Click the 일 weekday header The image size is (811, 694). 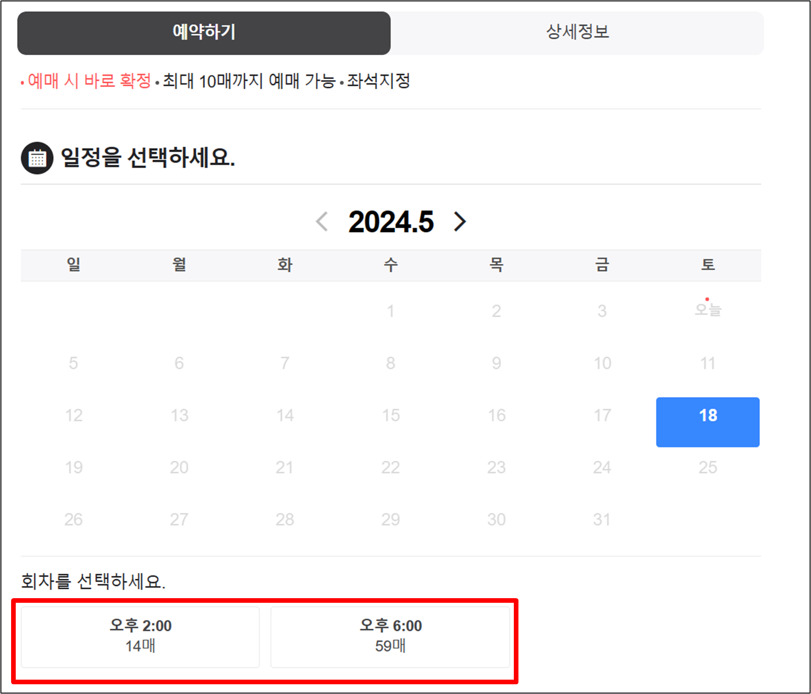click(x=74, y=264)
